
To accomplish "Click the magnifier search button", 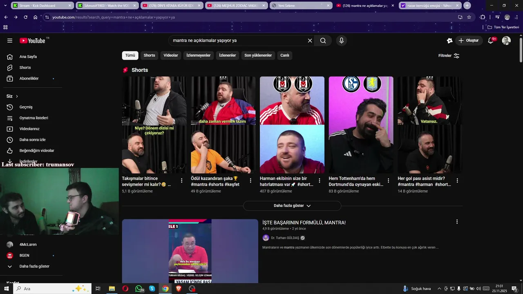I will 323,40.
